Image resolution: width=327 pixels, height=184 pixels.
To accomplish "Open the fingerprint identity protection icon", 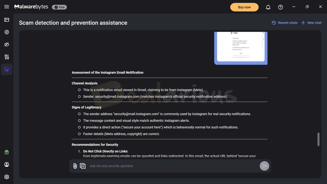I will point(7,32).
